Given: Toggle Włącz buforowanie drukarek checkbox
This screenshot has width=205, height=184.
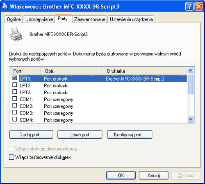Looking at the screenshot, I should (x=11, y=157).
